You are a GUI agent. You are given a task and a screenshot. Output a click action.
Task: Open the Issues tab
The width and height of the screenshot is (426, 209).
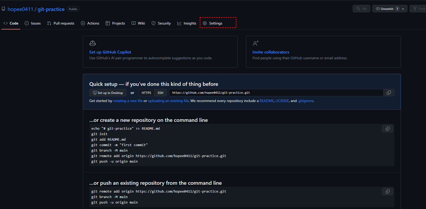point(33,23)
